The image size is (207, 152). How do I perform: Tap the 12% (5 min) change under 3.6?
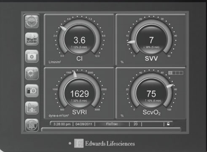79,47
